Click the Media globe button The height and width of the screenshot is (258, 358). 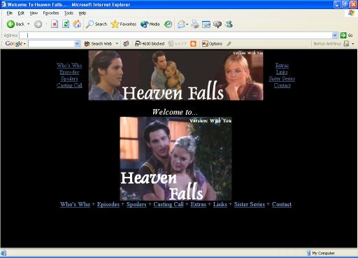(150, 24)
